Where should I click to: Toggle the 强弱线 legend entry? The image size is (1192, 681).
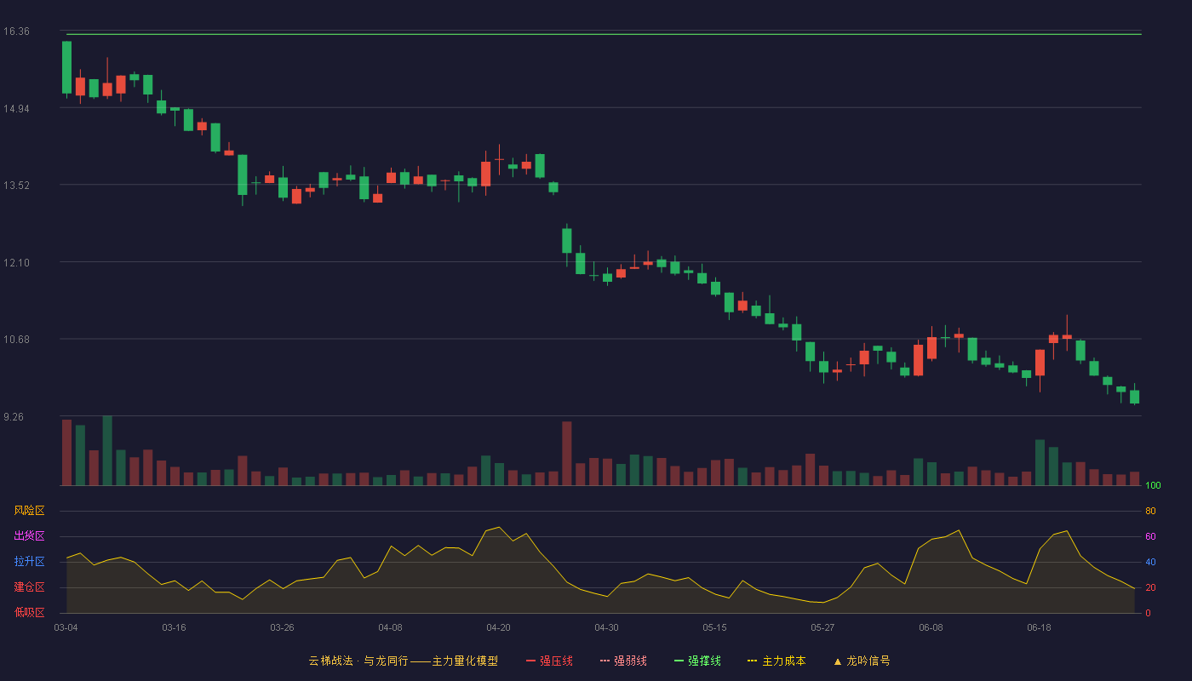(x=623, y=661)
